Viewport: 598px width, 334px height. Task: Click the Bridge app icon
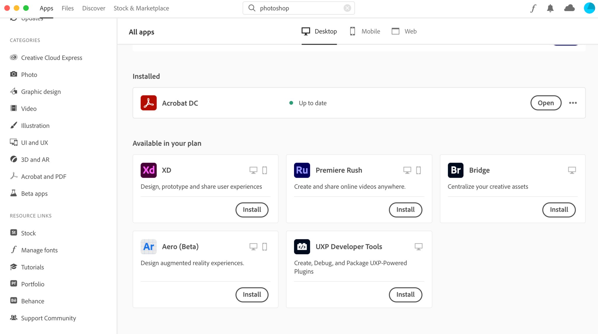tap(456, 170)
